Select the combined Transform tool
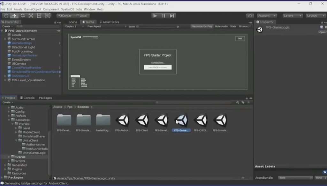327x186 pixels. (47, 16)
